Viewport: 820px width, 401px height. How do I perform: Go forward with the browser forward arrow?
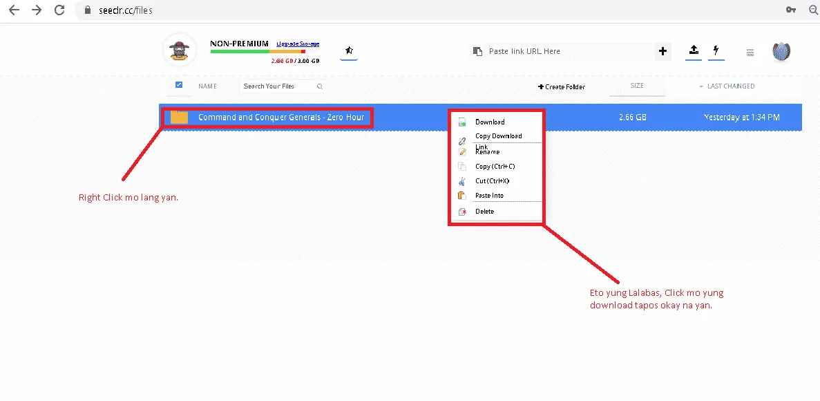37,10
